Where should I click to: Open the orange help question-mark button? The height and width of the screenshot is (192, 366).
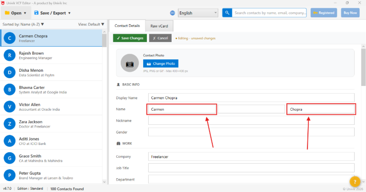coord(355,182)
